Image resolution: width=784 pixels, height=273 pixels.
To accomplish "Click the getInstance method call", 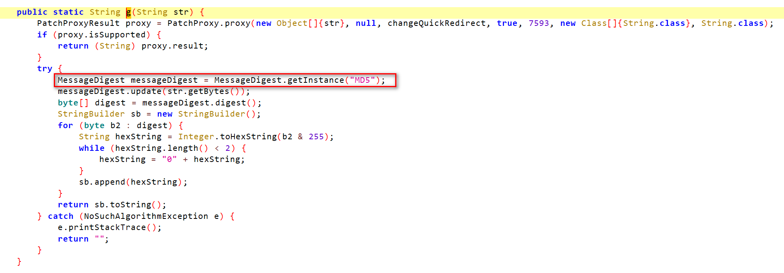I will (x=315, y=80).
